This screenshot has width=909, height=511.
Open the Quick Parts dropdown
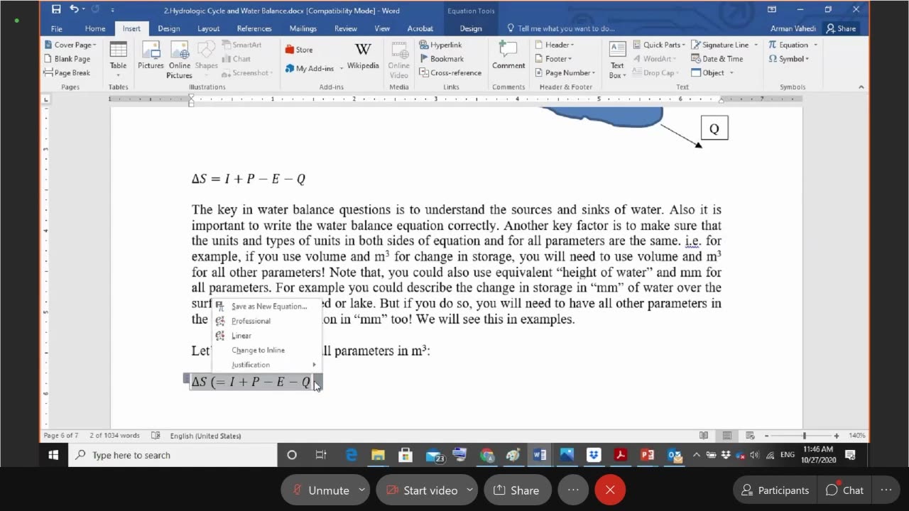tap(659, 45)
